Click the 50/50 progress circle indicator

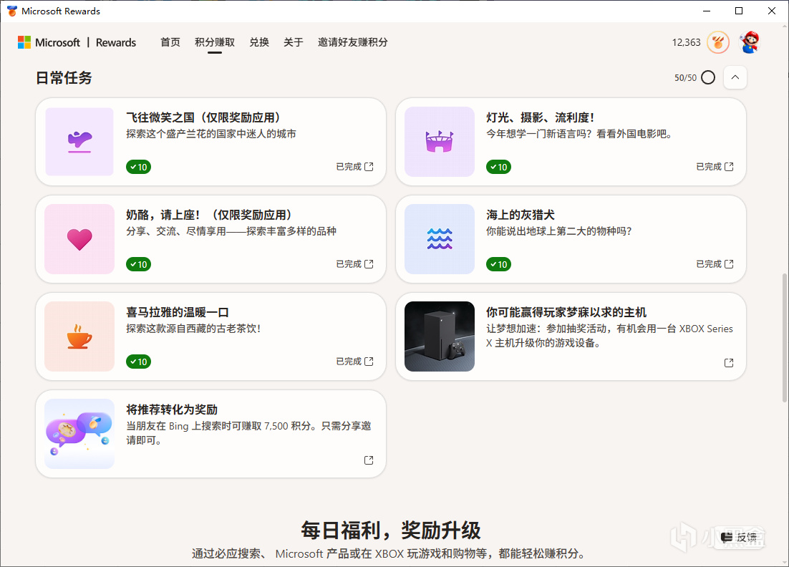click(708, 77)
